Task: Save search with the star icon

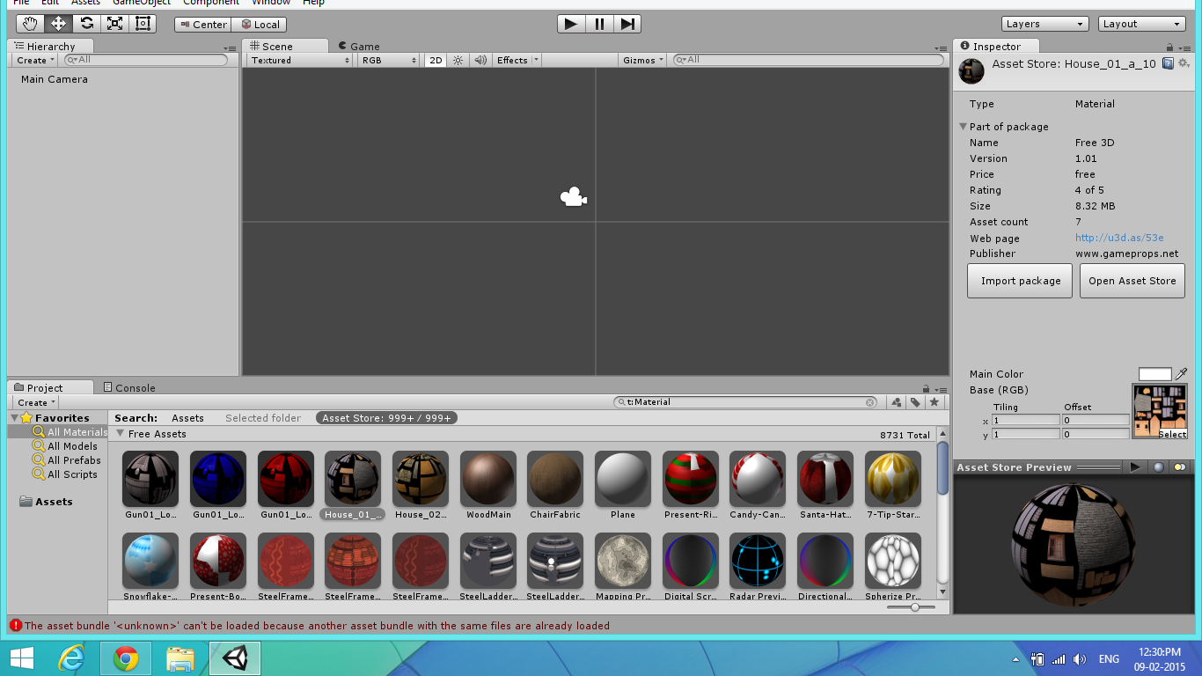Action: click(934, 402)
